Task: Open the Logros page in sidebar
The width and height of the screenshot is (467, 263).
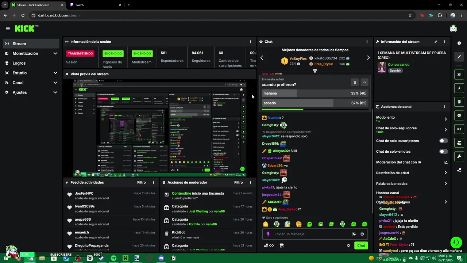Action: [x=31, y=63]
